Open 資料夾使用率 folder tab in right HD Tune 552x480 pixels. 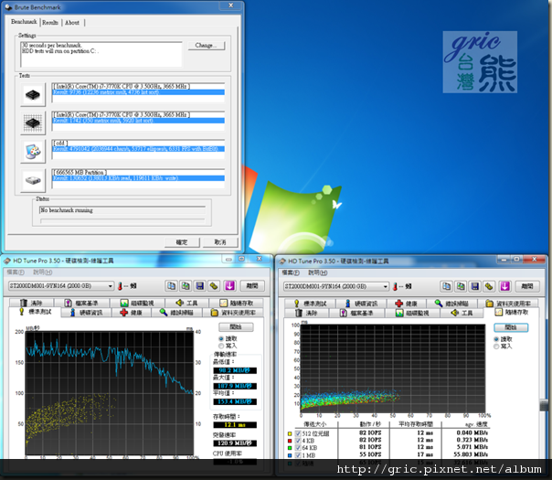pyautogui.click(x=508, y=304)
